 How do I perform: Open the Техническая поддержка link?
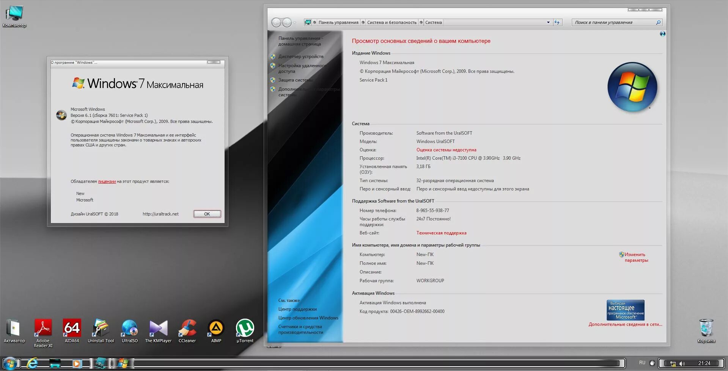(x=442, y=233)
